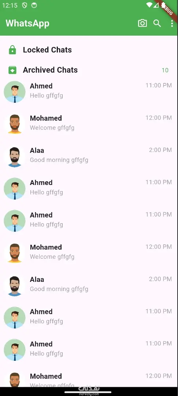
Task: Open the three-dot overflow menu
Action: coord(172,23)
